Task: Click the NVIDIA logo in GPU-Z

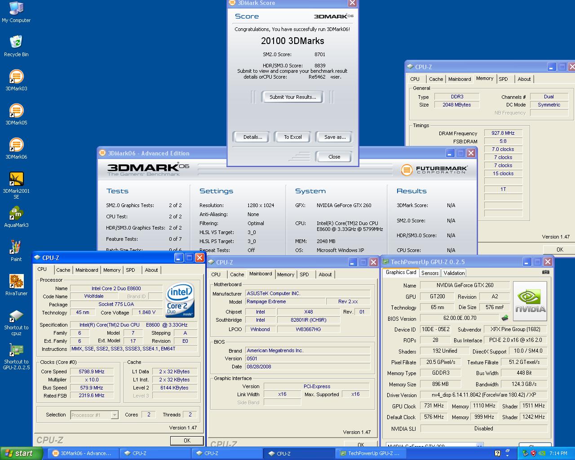Action: [x=530, y=301]
